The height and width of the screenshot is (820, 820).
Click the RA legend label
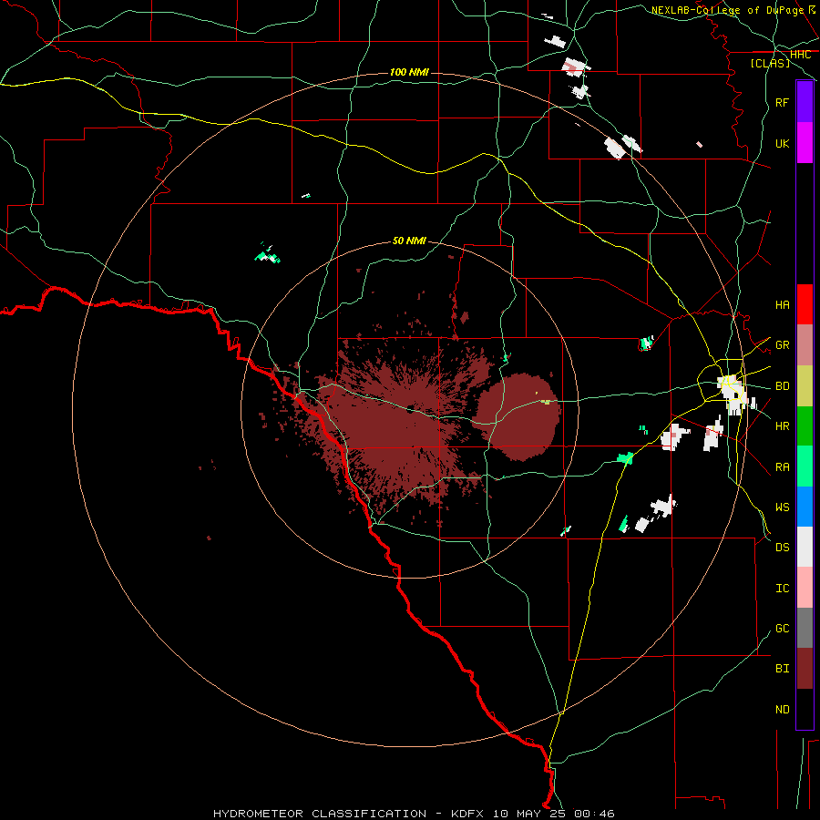782,467
